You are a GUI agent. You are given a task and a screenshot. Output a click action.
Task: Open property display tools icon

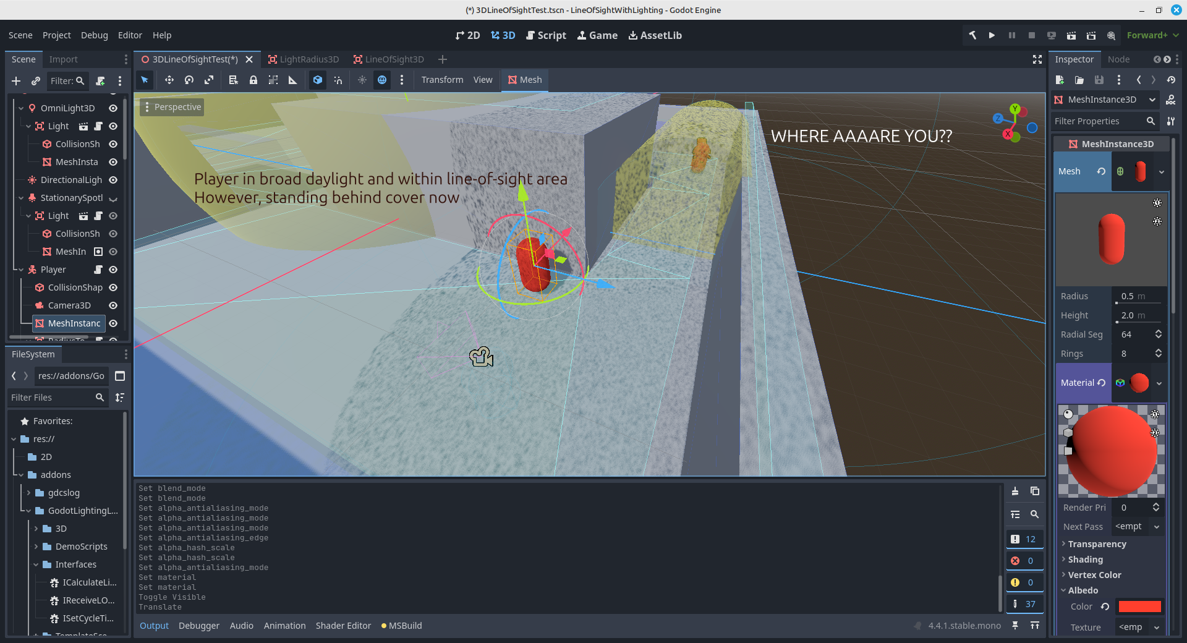[1171, 121]
